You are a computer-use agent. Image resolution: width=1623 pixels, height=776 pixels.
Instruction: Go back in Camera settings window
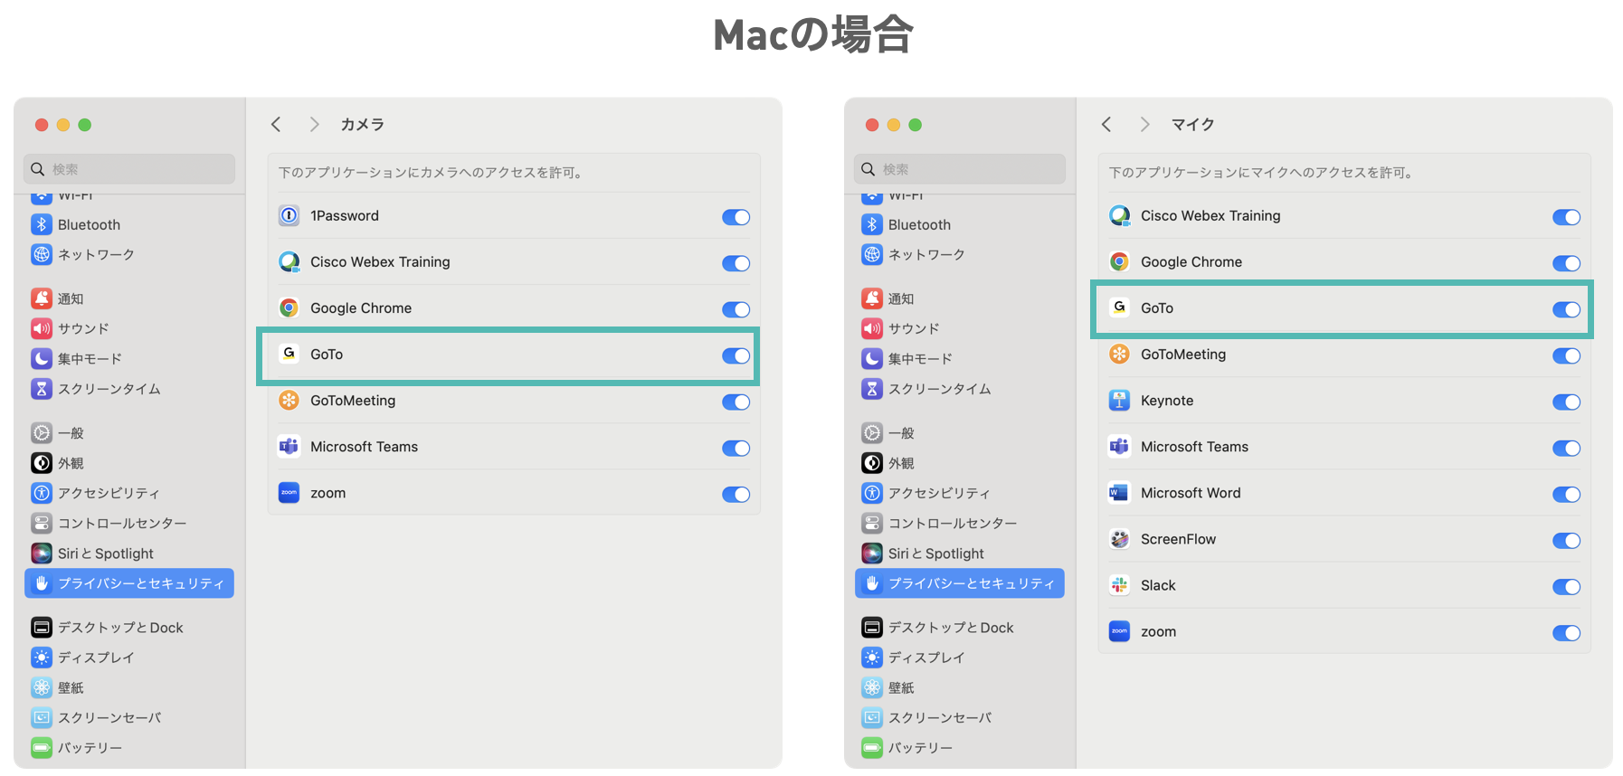tap(276, 124)
